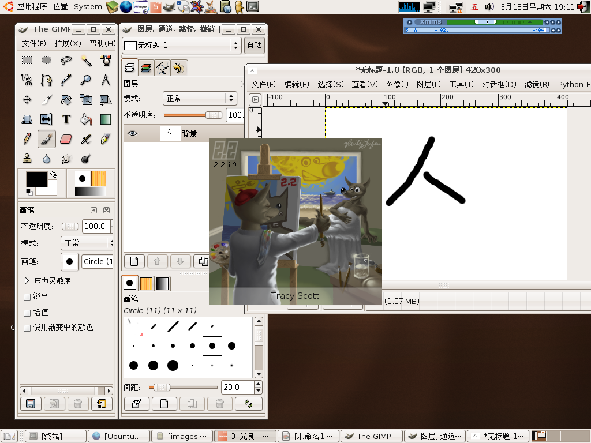Select the Airbrush tool
591x443 pixels.
click(86, 139)
